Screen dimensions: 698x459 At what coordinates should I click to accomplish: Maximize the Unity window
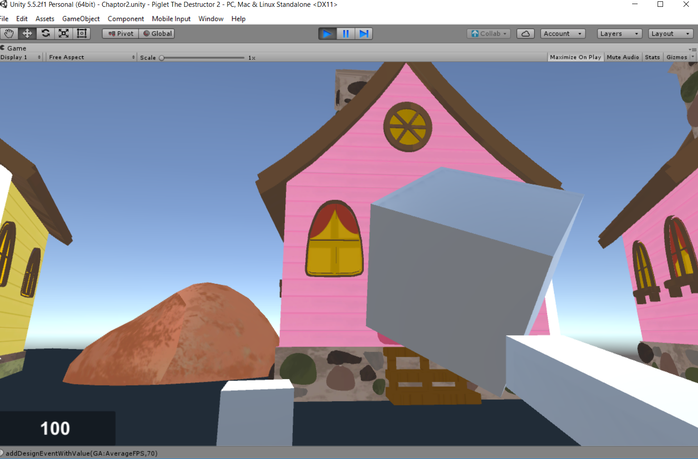(x=660, y=5)
